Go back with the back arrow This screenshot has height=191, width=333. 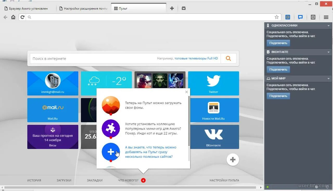tap(5, 17)
